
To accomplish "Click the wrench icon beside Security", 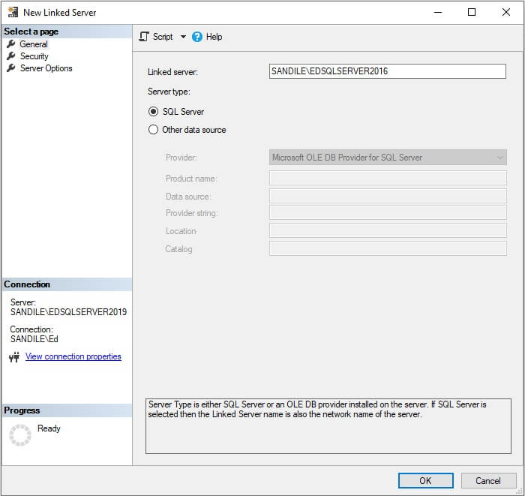I will (11, 56).
